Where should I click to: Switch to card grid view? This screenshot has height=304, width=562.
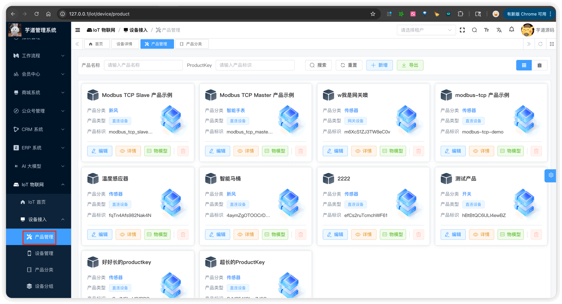pyautogui.click(x=524, y=65)
